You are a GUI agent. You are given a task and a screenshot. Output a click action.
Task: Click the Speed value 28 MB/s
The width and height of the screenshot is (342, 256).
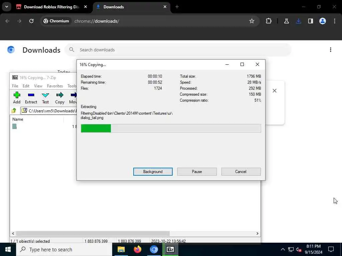(254, 82)
